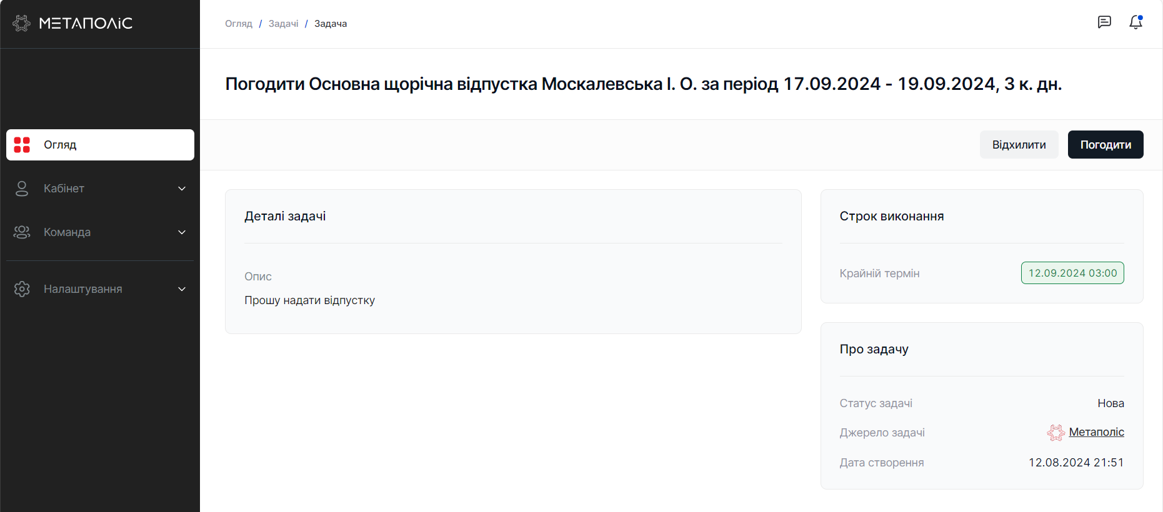This screenshot has height=512, width=1163.
Task: Click the deadline badge 12.09.2024 03:00
Action: pyautogui.click(x=1072, y=273)
